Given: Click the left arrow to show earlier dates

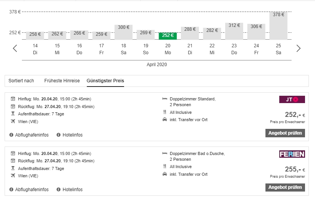Looking at the screenshot, I should [15, 48].
